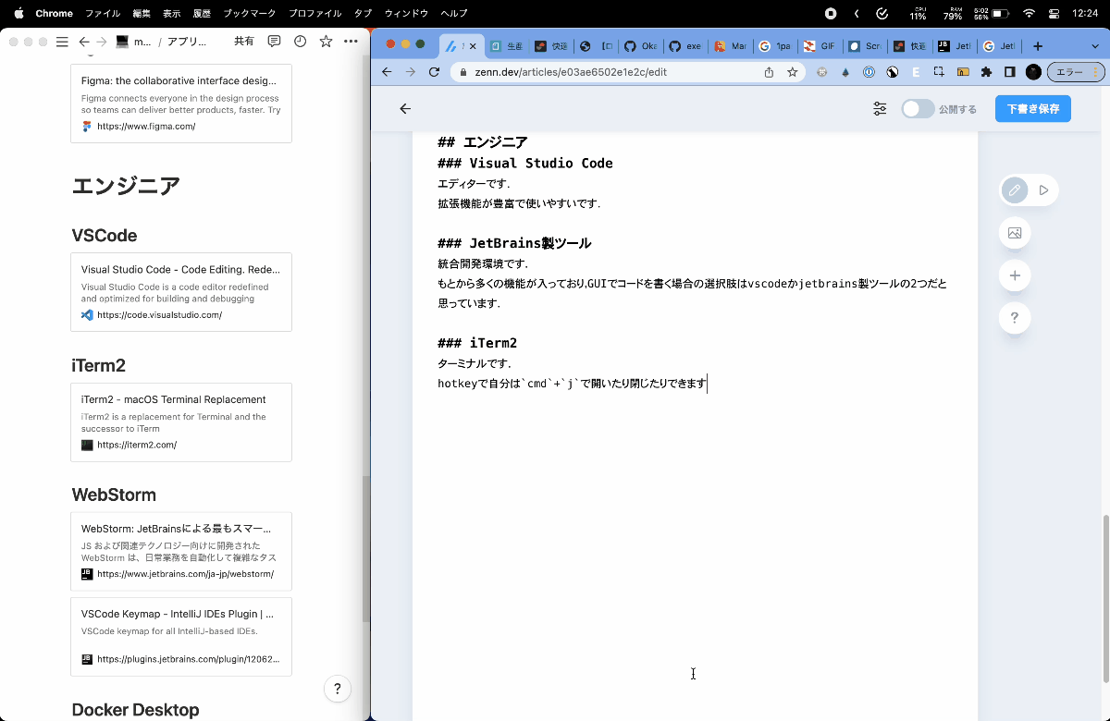Open Chrome extensions puzzle icon
The height and width of the screenshot is (721, 1110).
[x=986, y=72]
